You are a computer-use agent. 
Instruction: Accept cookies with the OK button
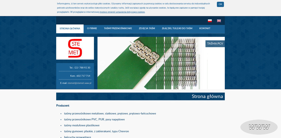[220, 4]
